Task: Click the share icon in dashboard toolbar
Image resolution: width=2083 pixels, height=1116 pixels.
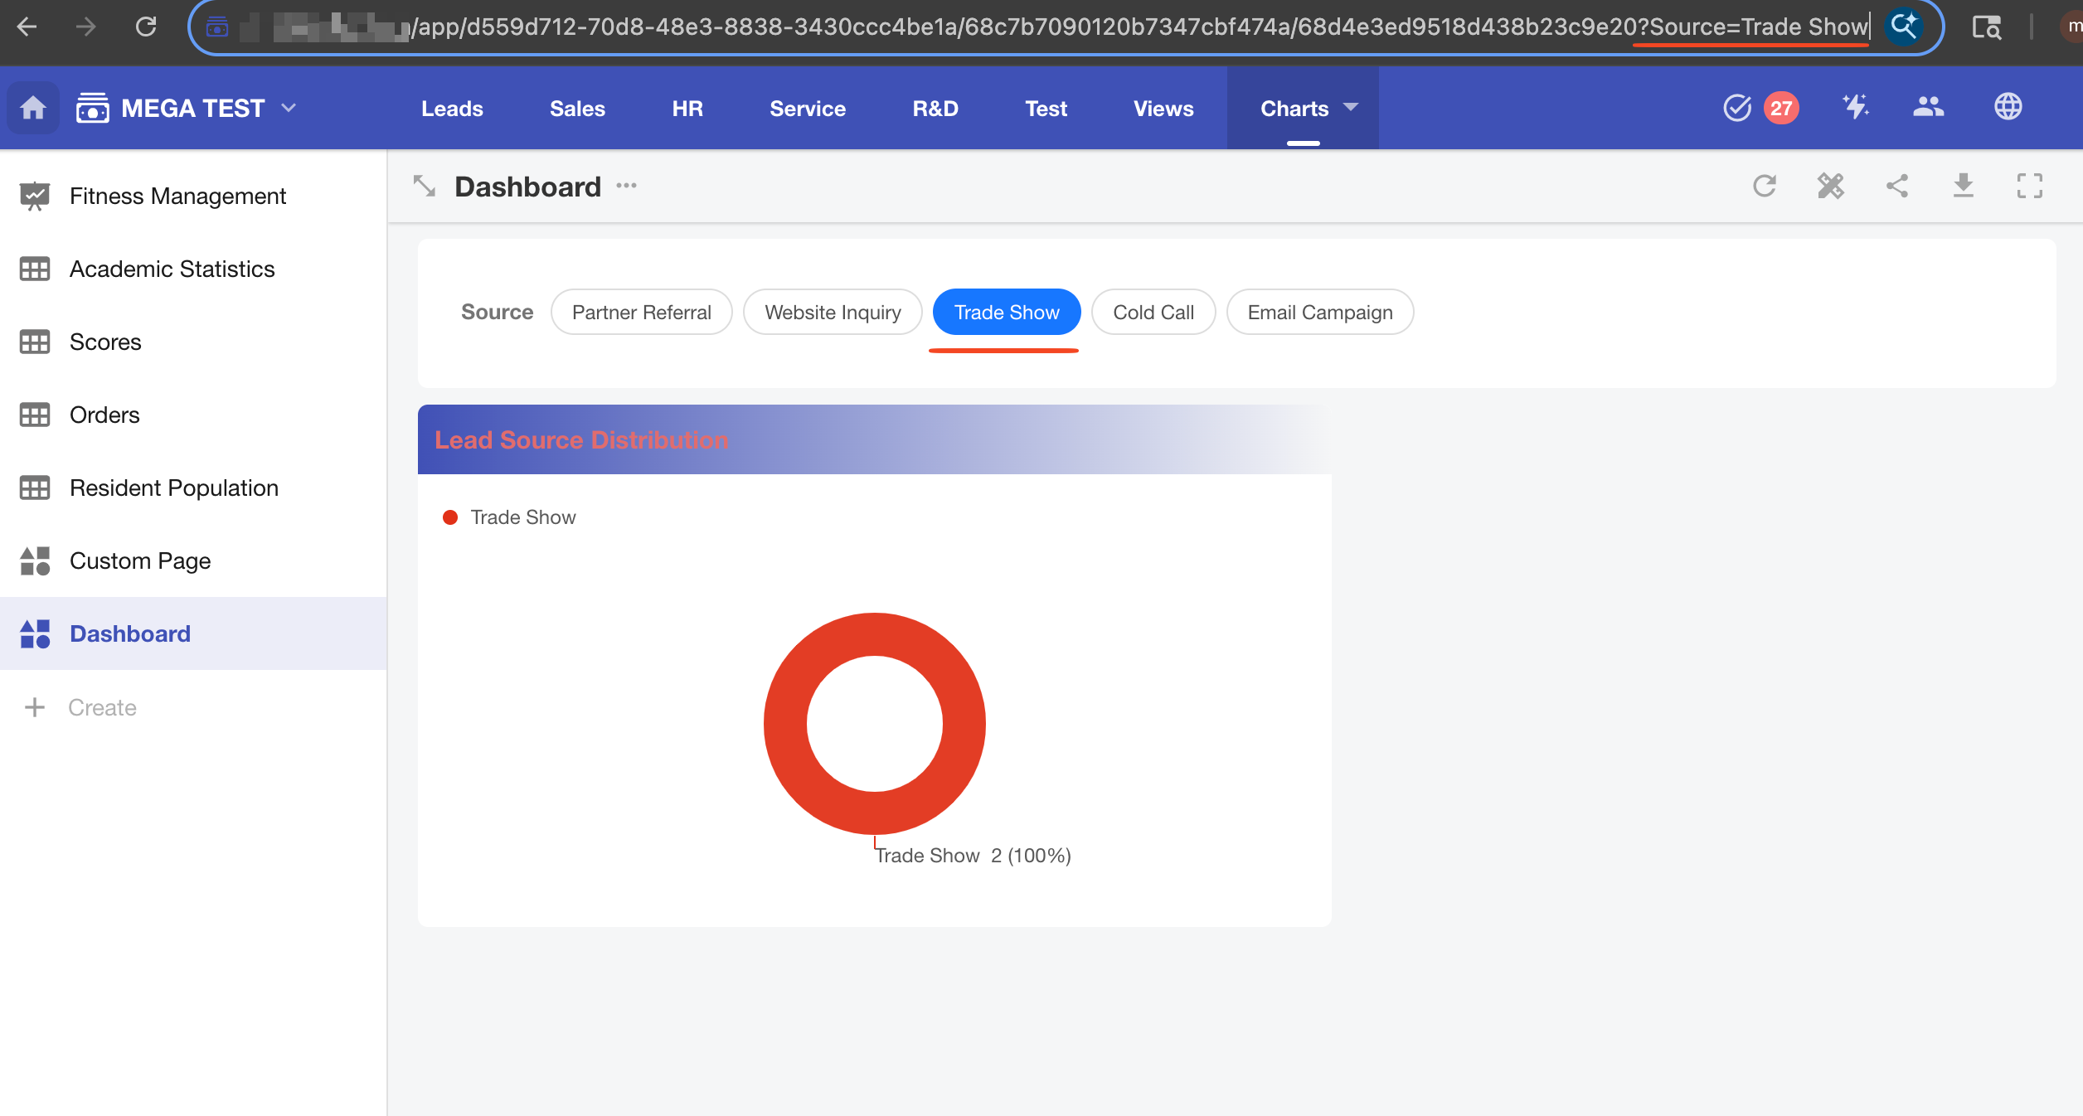Action: (1896, 186)
